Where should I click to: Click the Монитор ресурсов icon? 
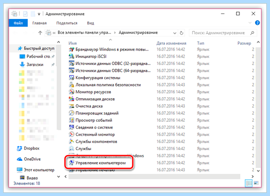(72, 92)
